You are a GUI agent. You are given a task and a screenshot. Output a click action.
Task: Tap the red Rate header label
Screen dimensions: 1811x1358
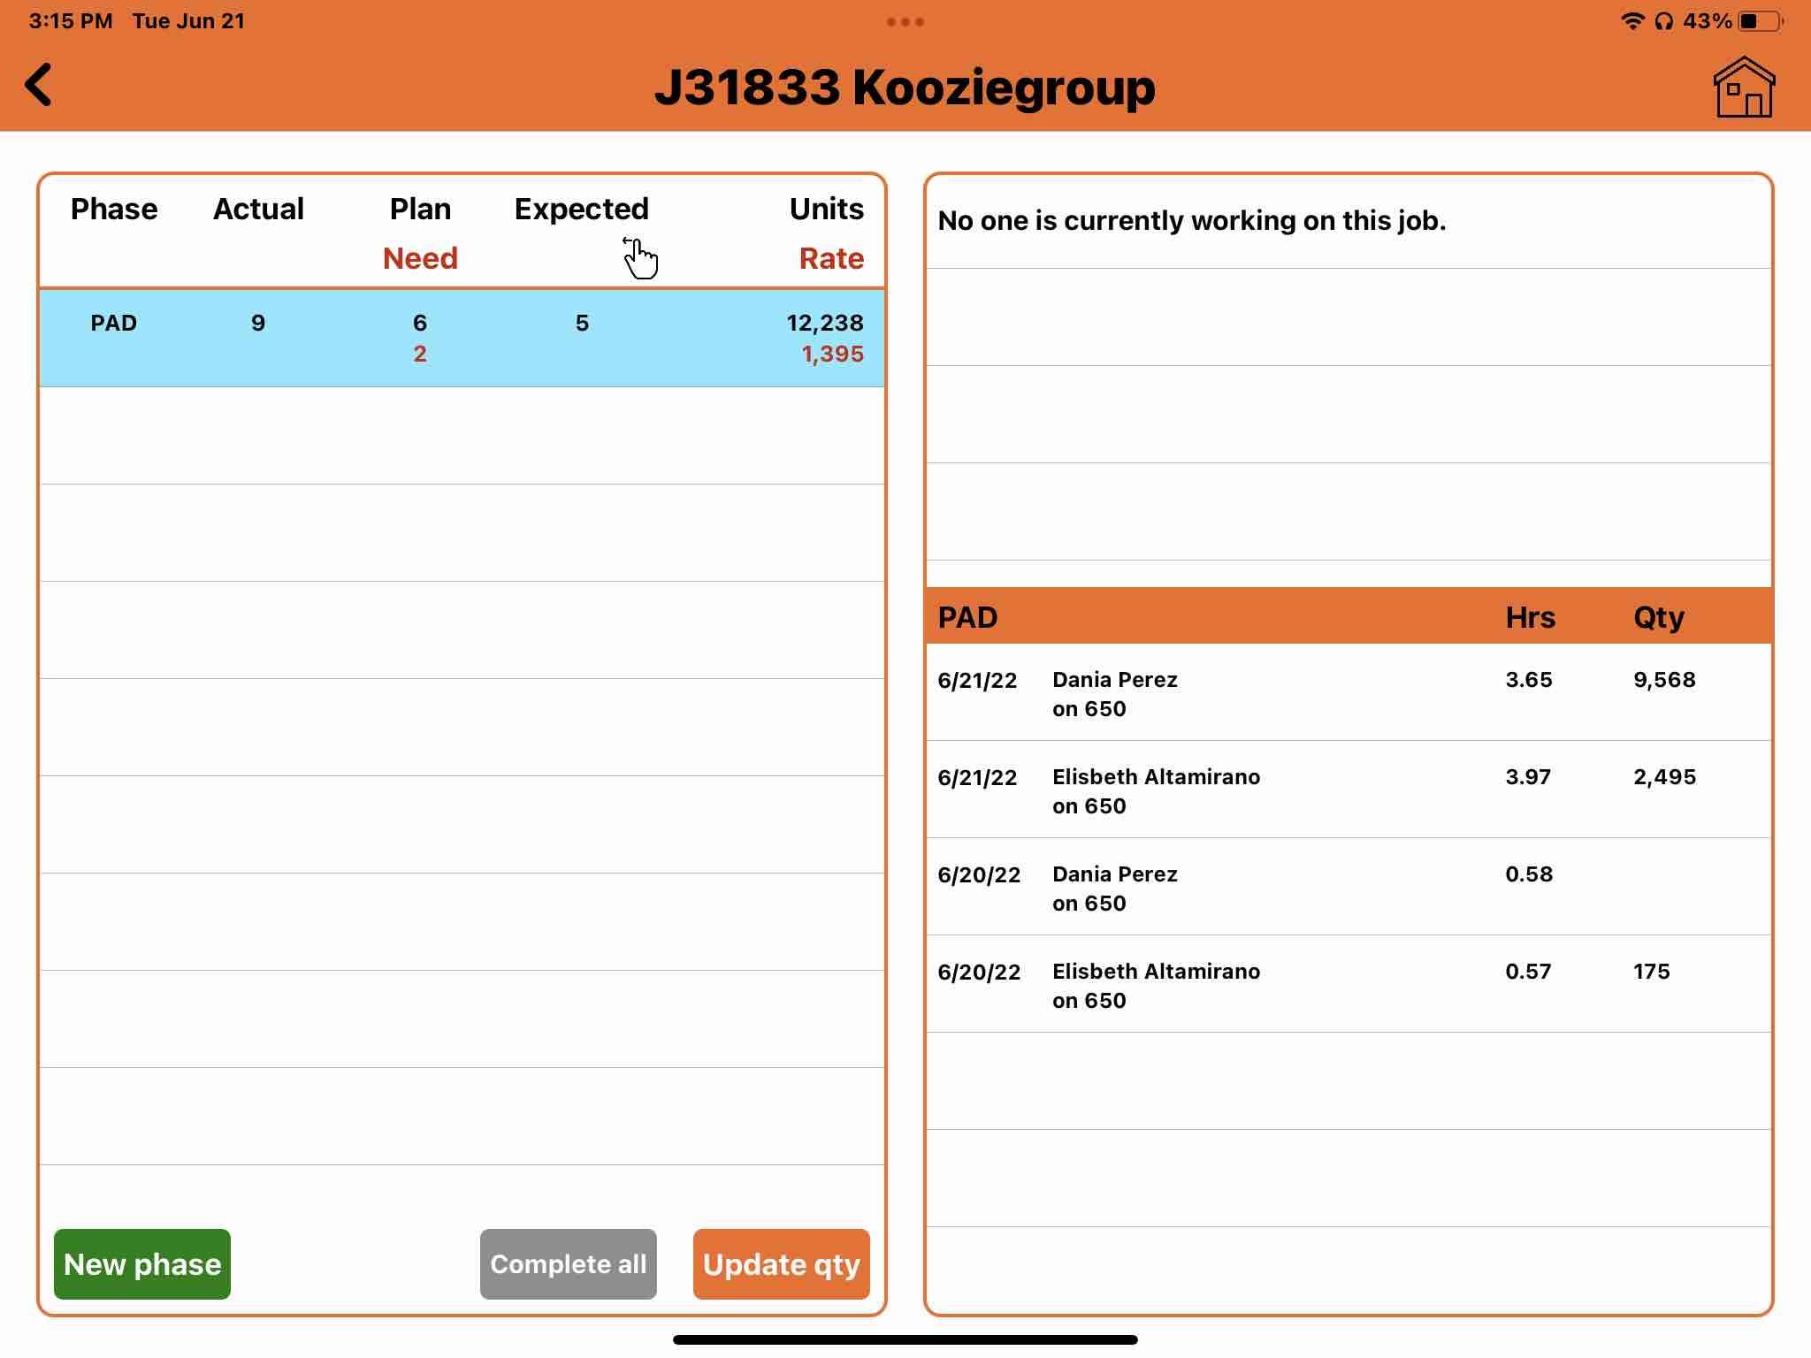(x=831, y=258)
